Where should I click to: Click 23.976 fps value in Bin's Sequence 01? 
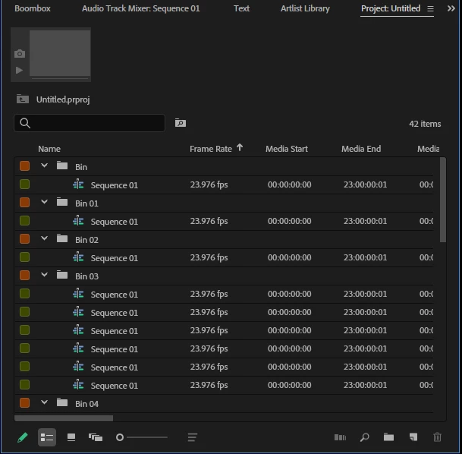[x=209, y=184]
